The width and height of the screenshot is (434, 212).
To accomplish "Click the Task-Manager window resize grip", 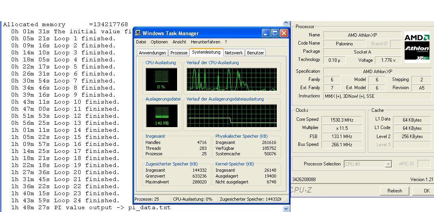I will click(287, 199).
